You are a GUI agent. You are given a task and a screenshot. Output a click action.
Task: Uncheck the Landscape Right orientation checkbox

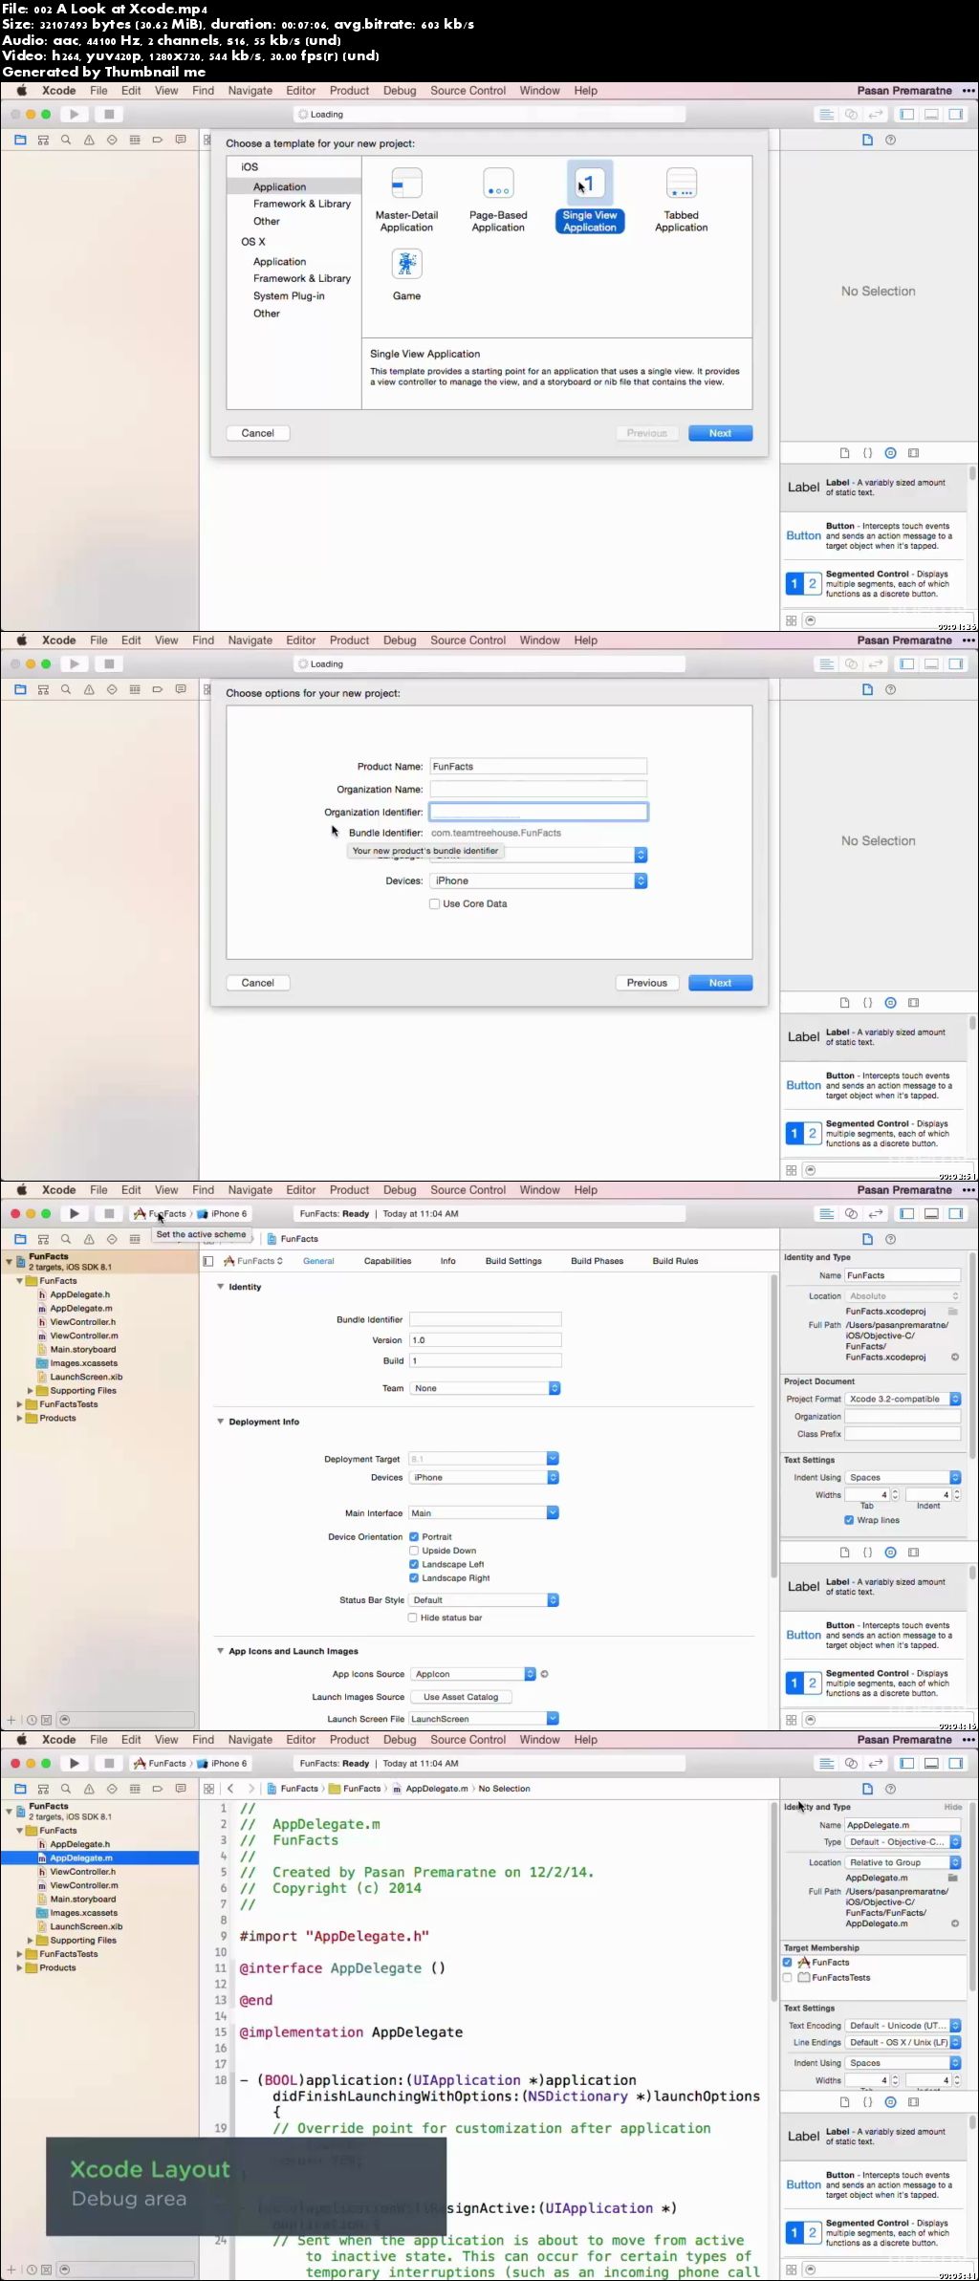click(x=414, y=1578)
